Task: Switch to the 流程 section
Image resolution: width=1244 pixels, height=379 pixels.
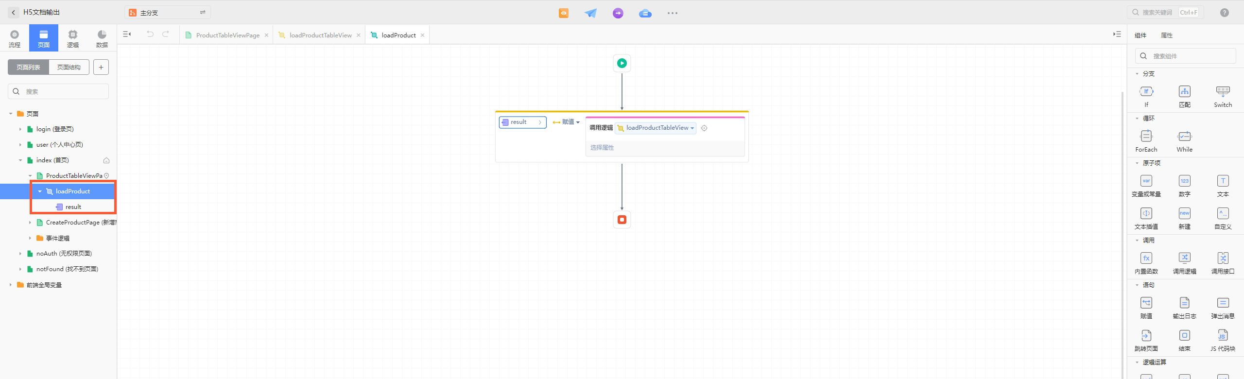Action: click(15, 38)
